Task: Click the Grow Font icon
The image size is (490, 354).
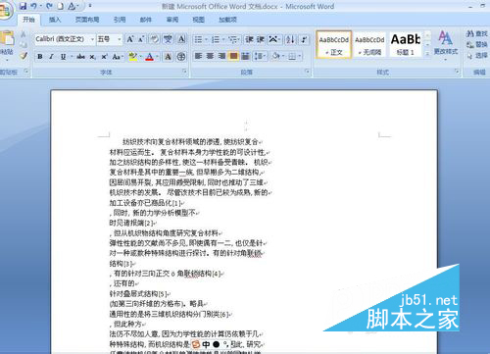Action: click(129, 39)
